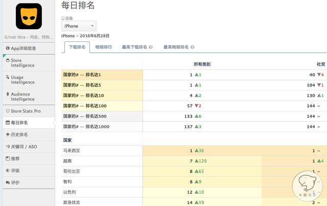Click the calendar icon beside 每日排名
The image size is (327, 206).
[x=8, y=123]
